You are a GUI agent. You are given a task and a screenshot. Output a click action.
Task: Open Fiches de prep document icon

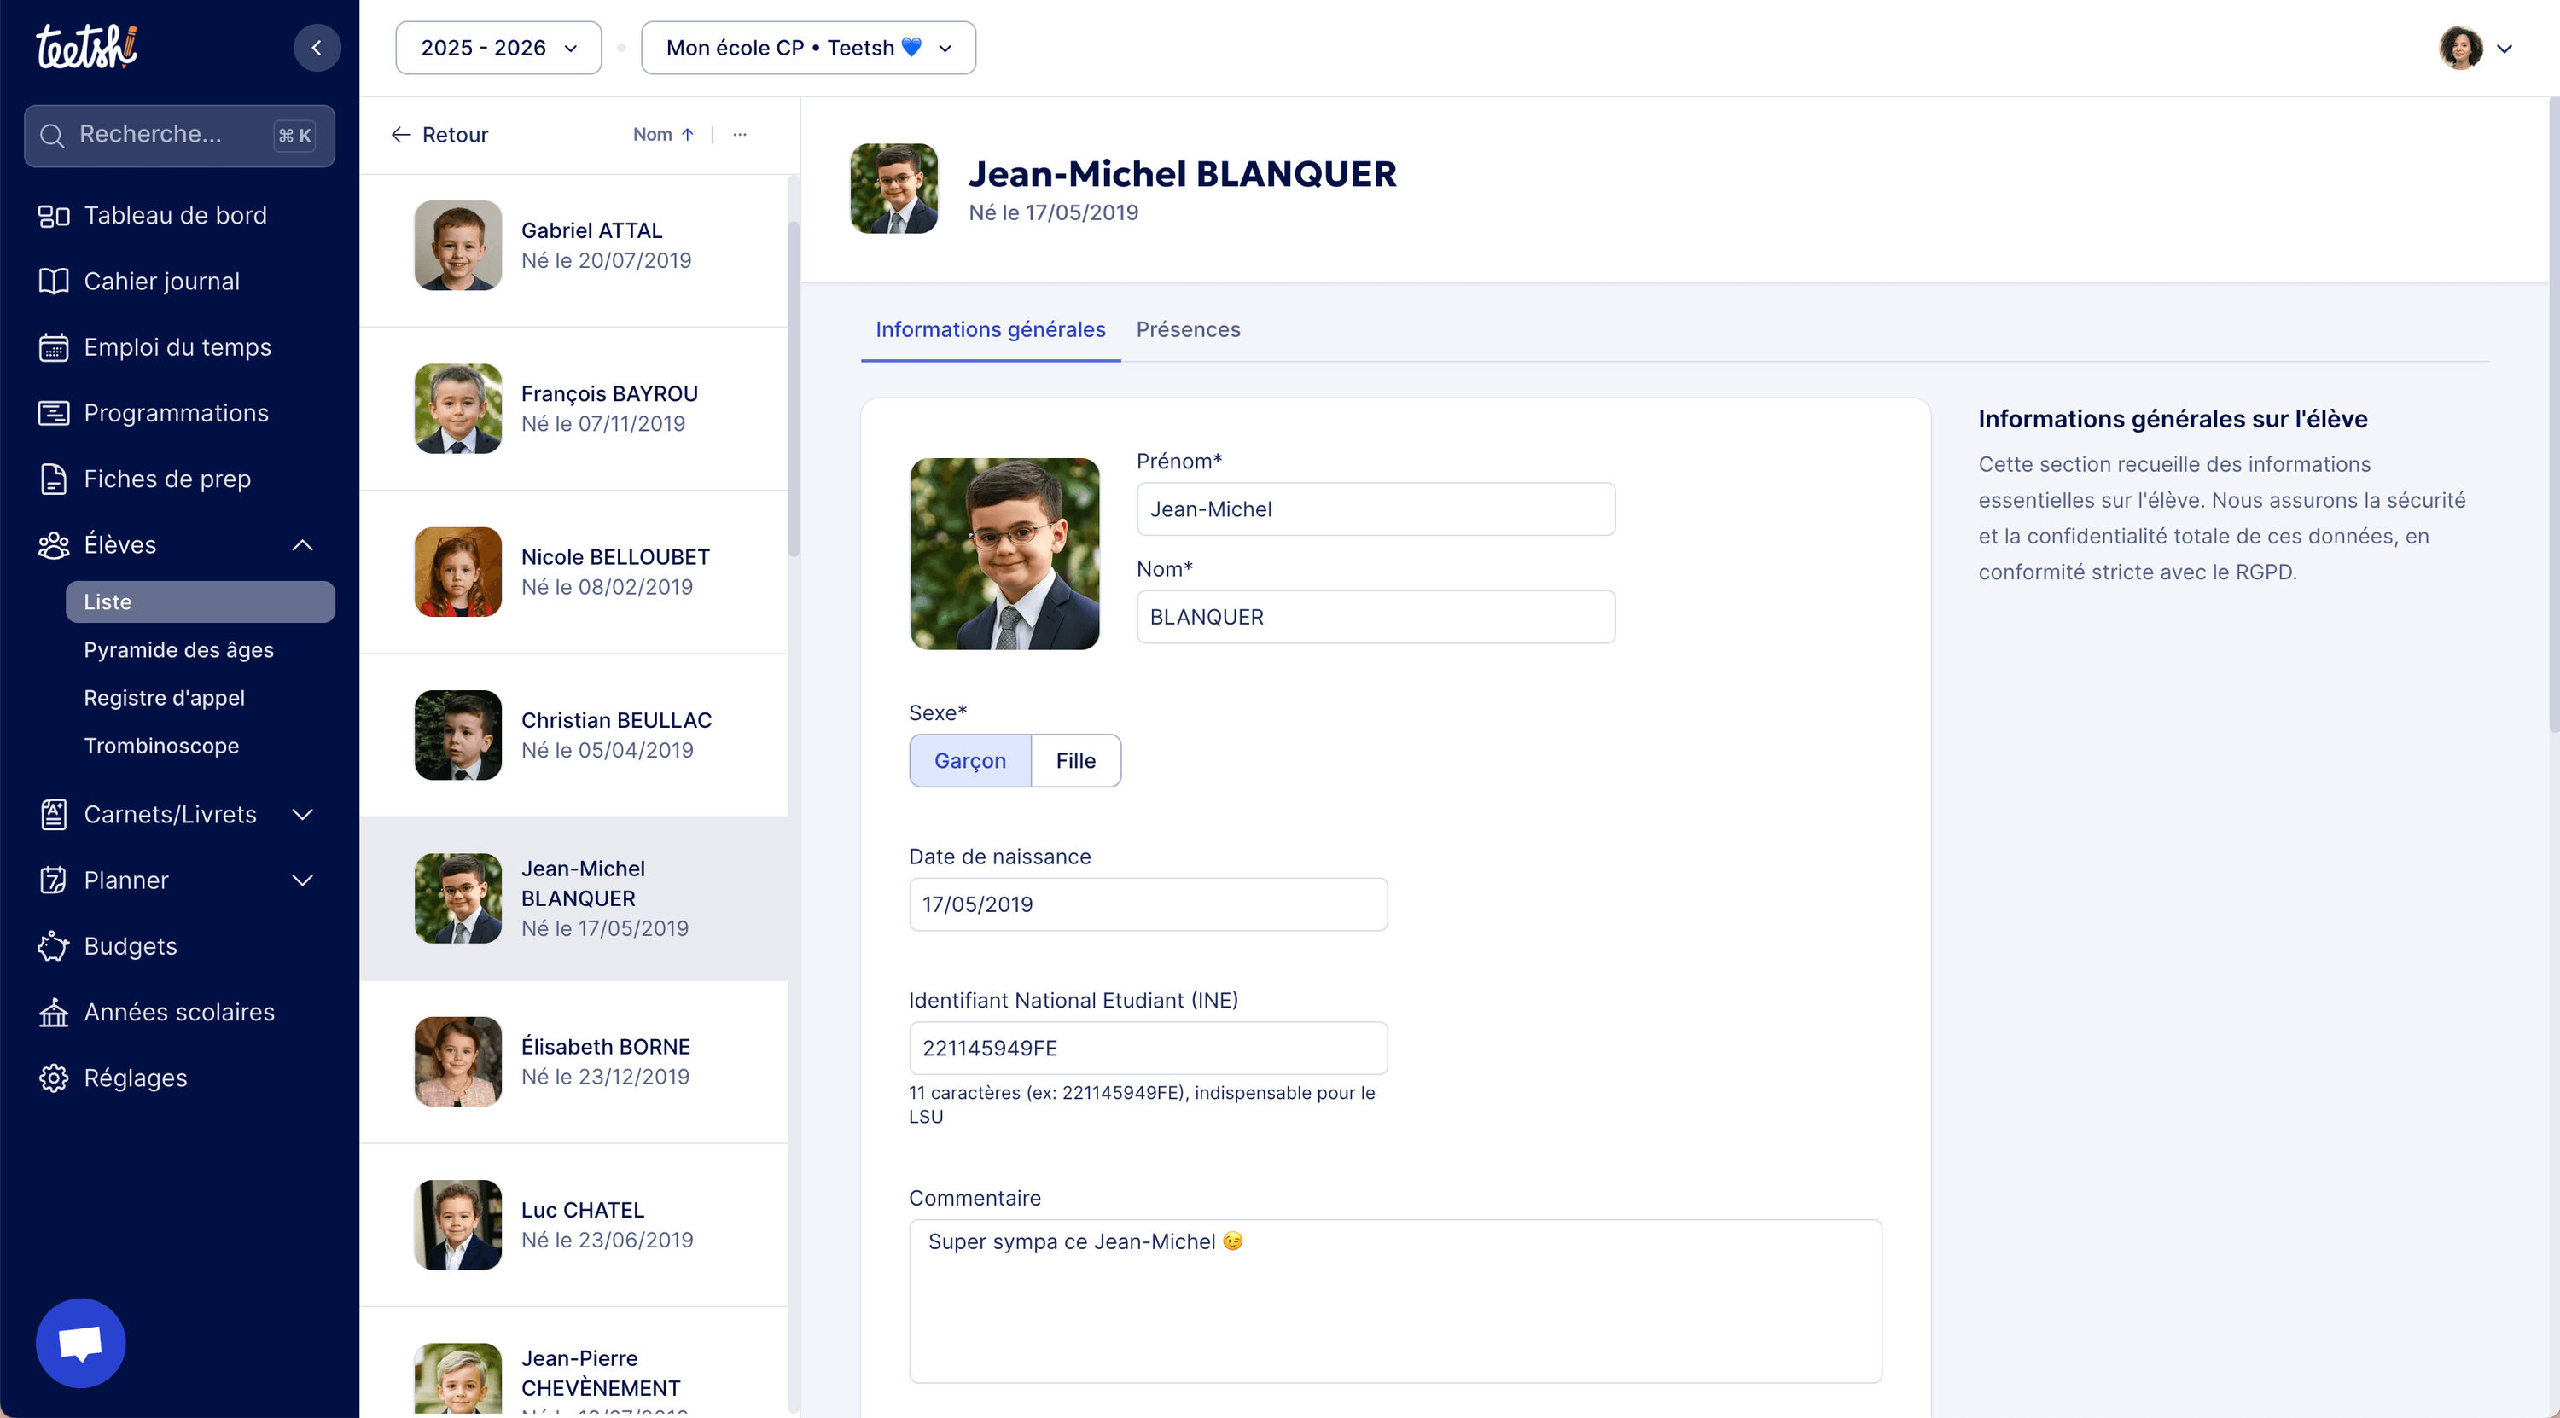click(54, 479)
